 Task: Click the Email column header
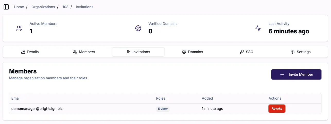tap(16, 98)
